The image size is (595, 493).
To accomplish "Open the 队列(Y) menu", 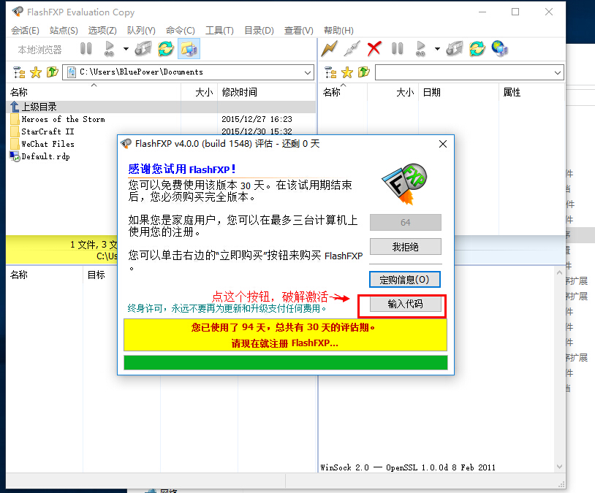I will click(141, 31).
